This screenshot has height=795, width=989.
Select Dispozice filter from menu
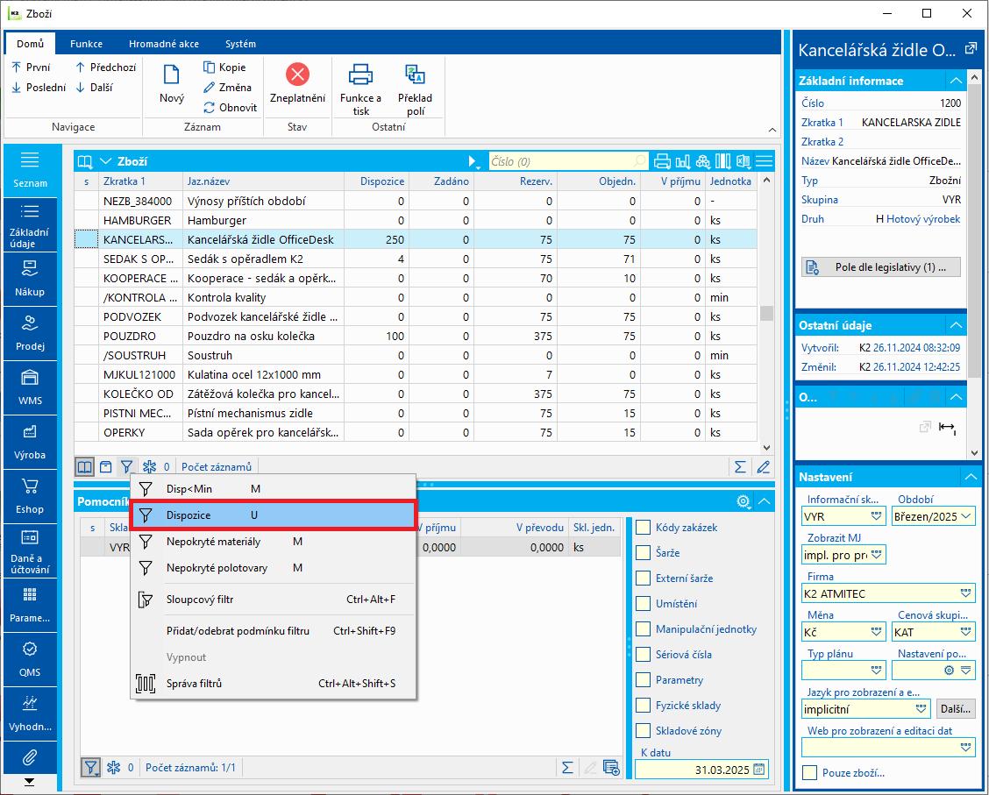pyautogui.click(x=273, y=515)
